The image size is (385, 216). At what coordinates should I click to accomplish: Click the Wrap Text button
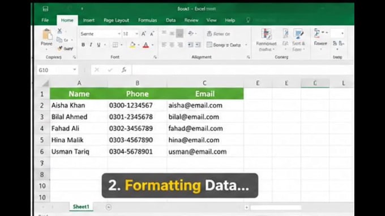[219, 34]
